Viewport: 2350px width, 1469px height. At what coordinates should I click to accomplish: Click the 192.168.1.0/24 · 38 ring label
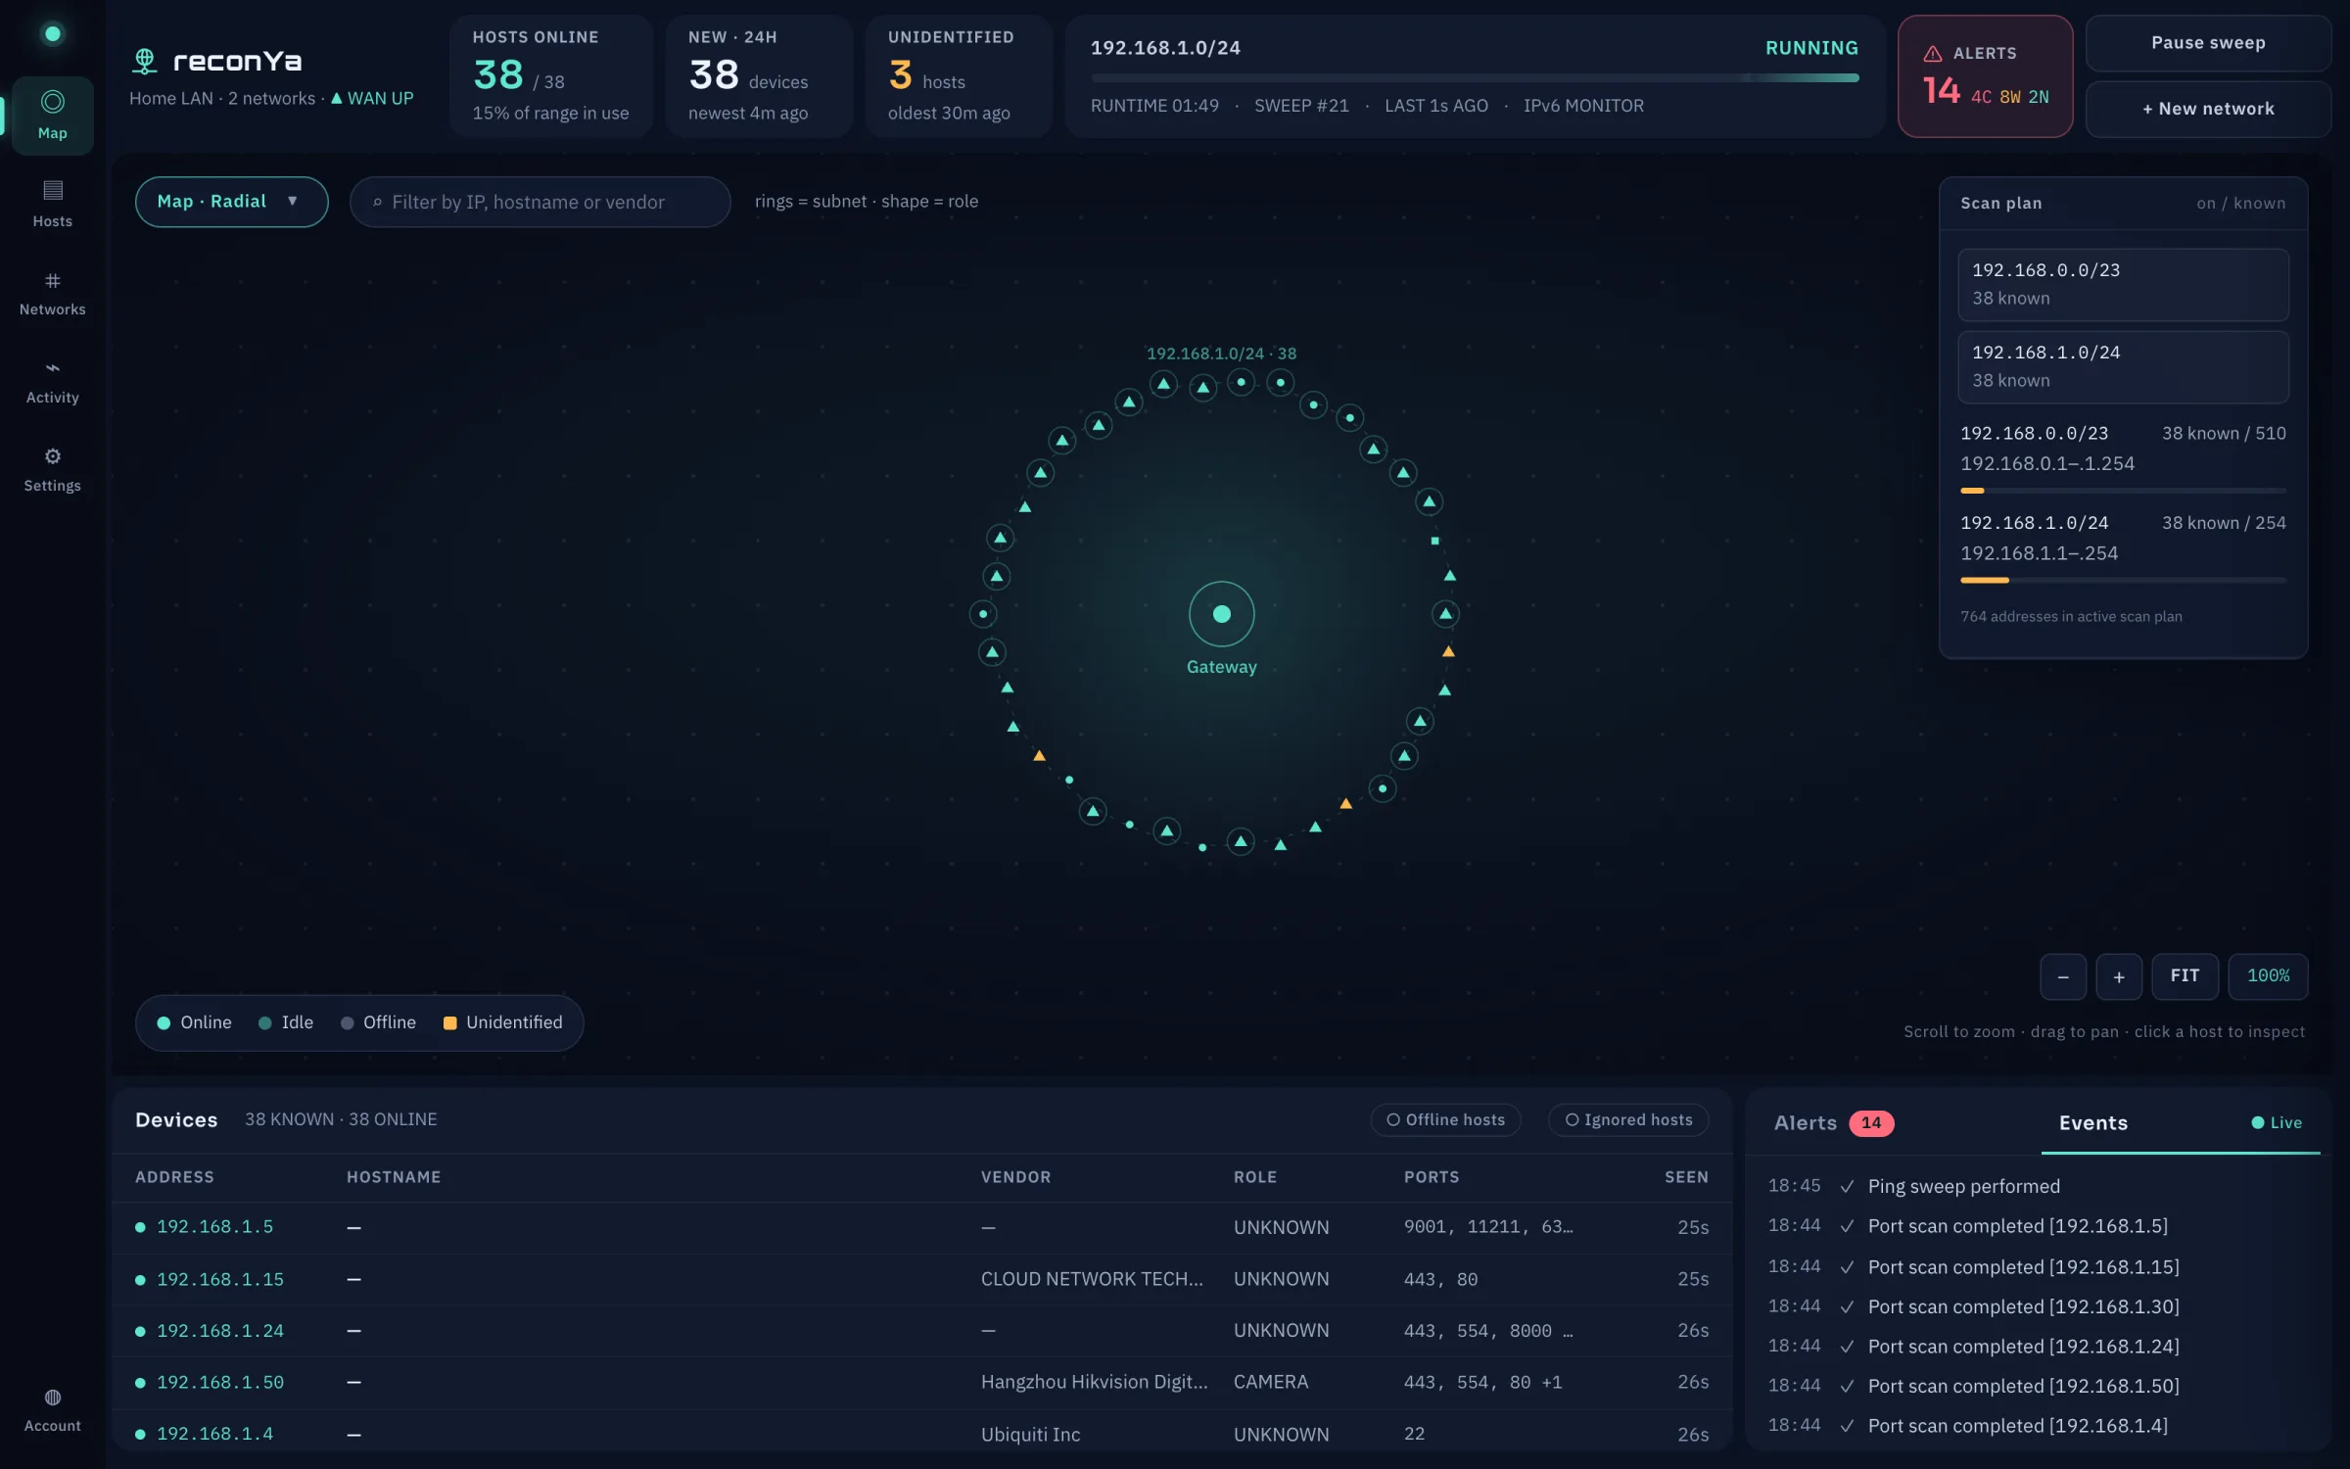click(1221, 354)
